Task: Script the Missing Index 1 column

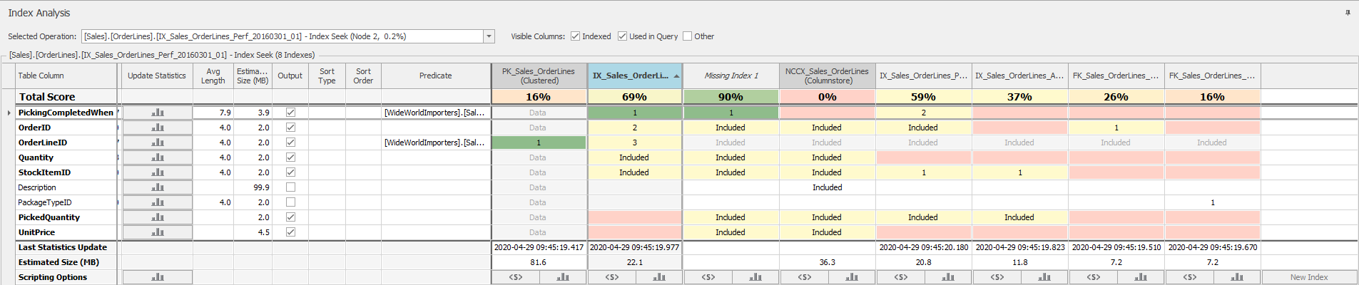Action: (708, 277)
